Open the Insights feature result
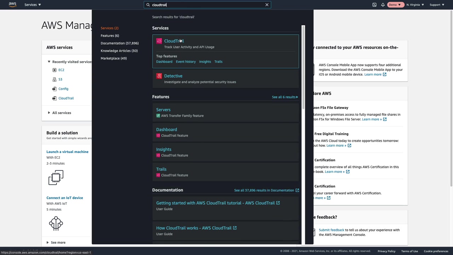Image resolution: width=453 pixels, height=255 pixels. [164, 149]
